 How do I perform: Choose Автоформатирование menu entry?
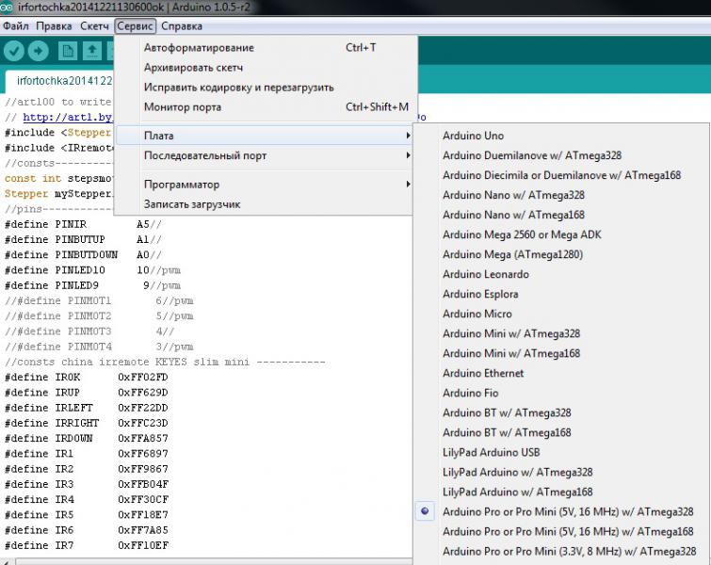tap(264, 48)
